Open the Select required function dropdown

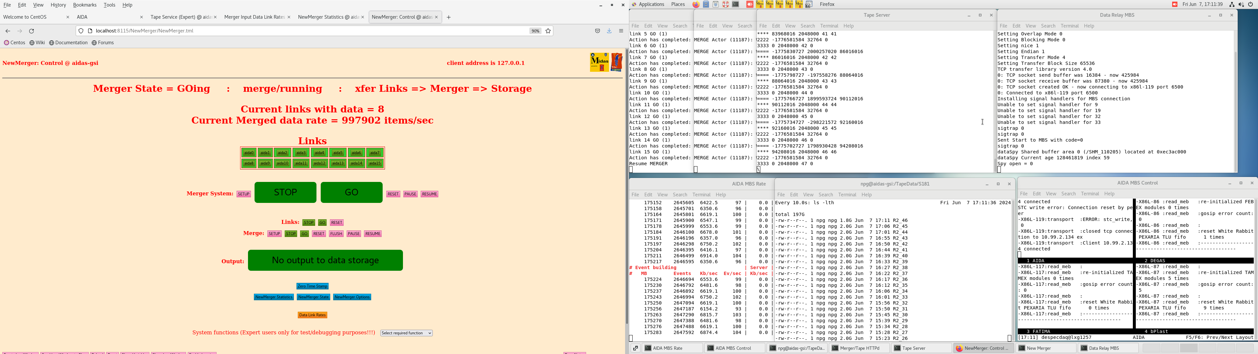(x=406, y=333)
